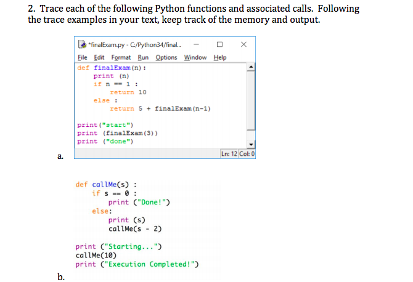Click the 'print ("done")' line
Viewport: 413px width, 282px height.
tap(105, 141)
